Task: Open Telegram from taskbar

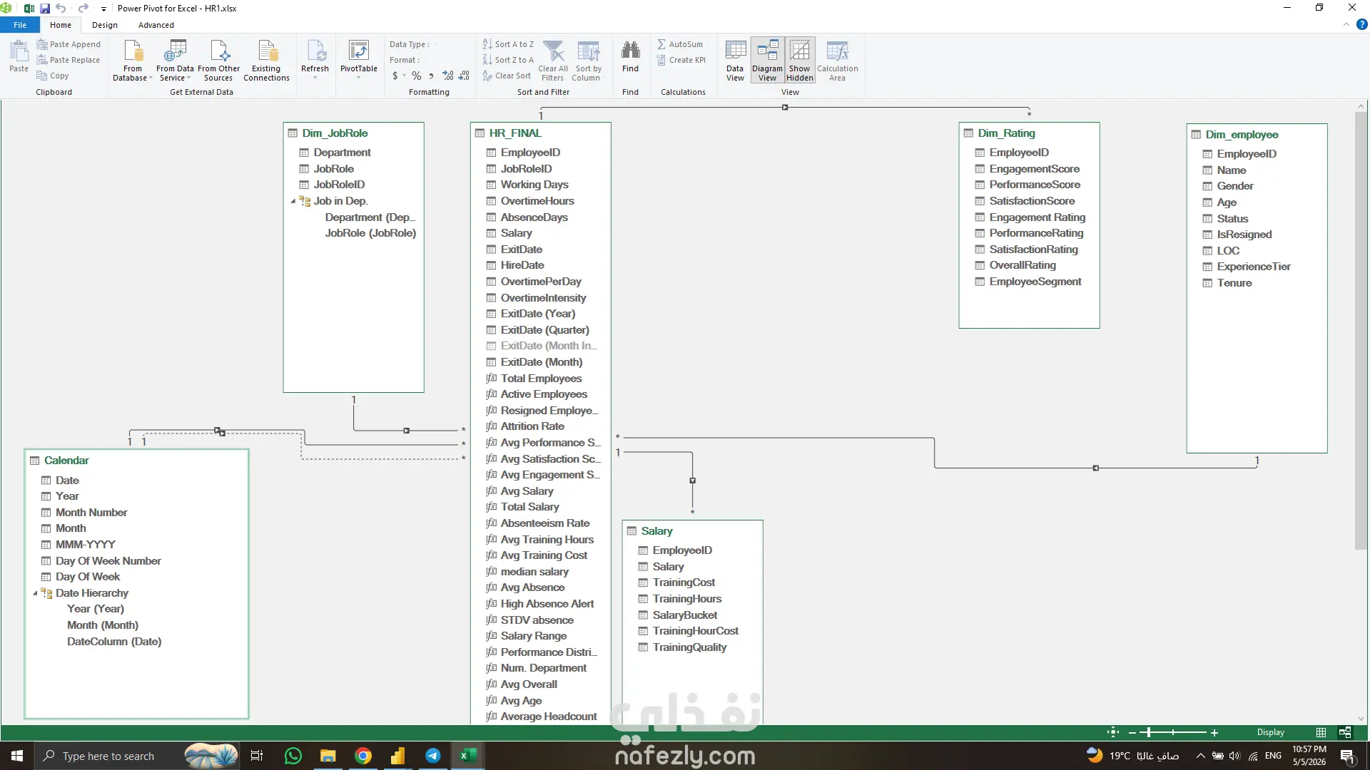Action: point(432,756)
